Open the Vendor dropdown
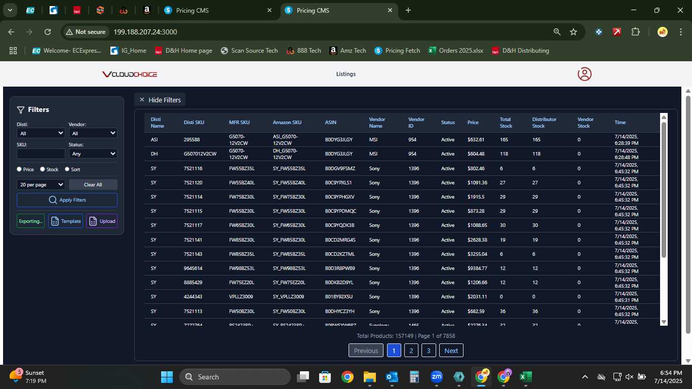 click(x=93, y=133)
